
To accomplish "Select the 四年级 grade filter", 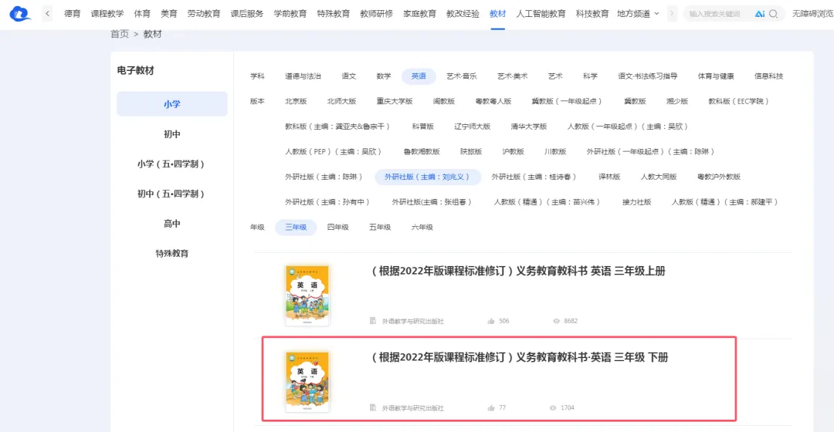I will point(337,227).
